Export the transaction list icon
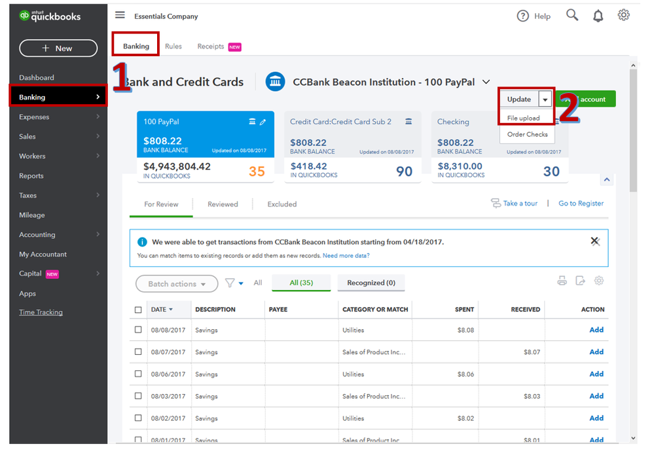This screenshot has width=654, height=449. coord(580,281)
